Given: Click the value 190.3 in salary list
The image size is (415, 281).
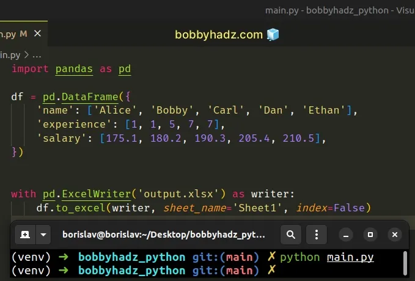Looking at the screenshot, I should coord(210,139).
